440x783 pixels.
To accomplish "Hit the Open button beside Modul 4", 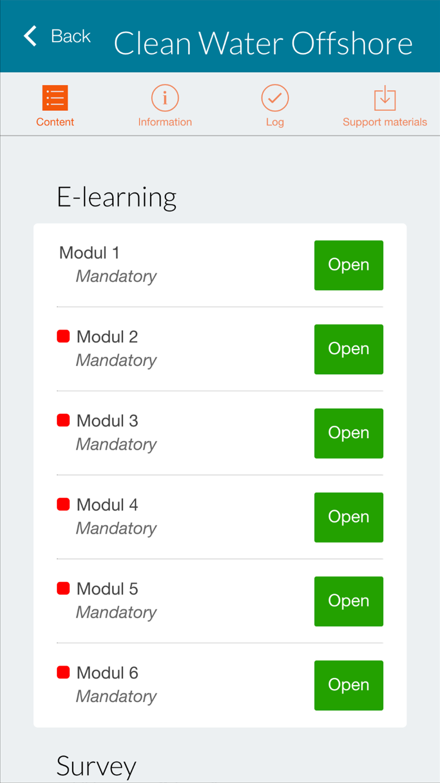I will (x=348, y=517).
